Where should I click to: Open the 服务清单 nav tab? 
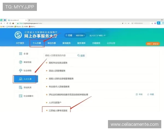81,43
